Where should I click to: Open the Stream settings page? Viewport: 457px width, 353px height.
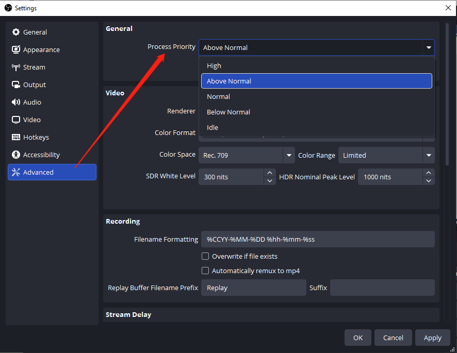coord(34,67)
